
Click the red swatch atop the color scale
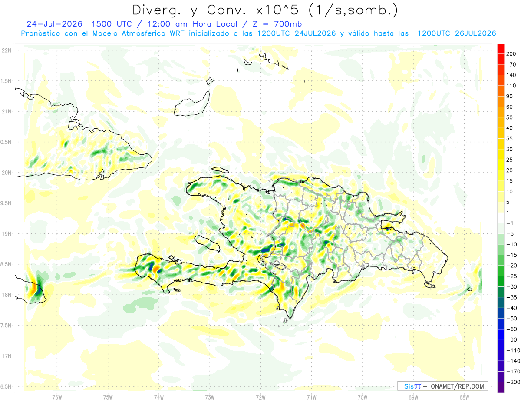[x=501, y=48]
